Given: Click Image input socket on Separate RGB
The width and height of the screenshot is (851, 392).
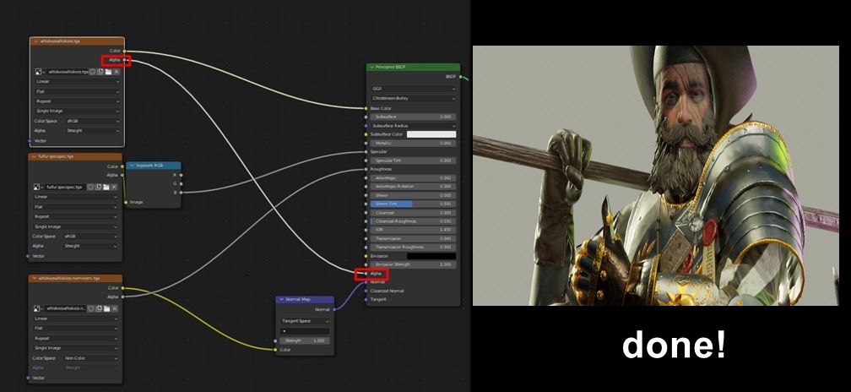Looking at the screenshot, I should pyautogui.click(x=126, y=202).
